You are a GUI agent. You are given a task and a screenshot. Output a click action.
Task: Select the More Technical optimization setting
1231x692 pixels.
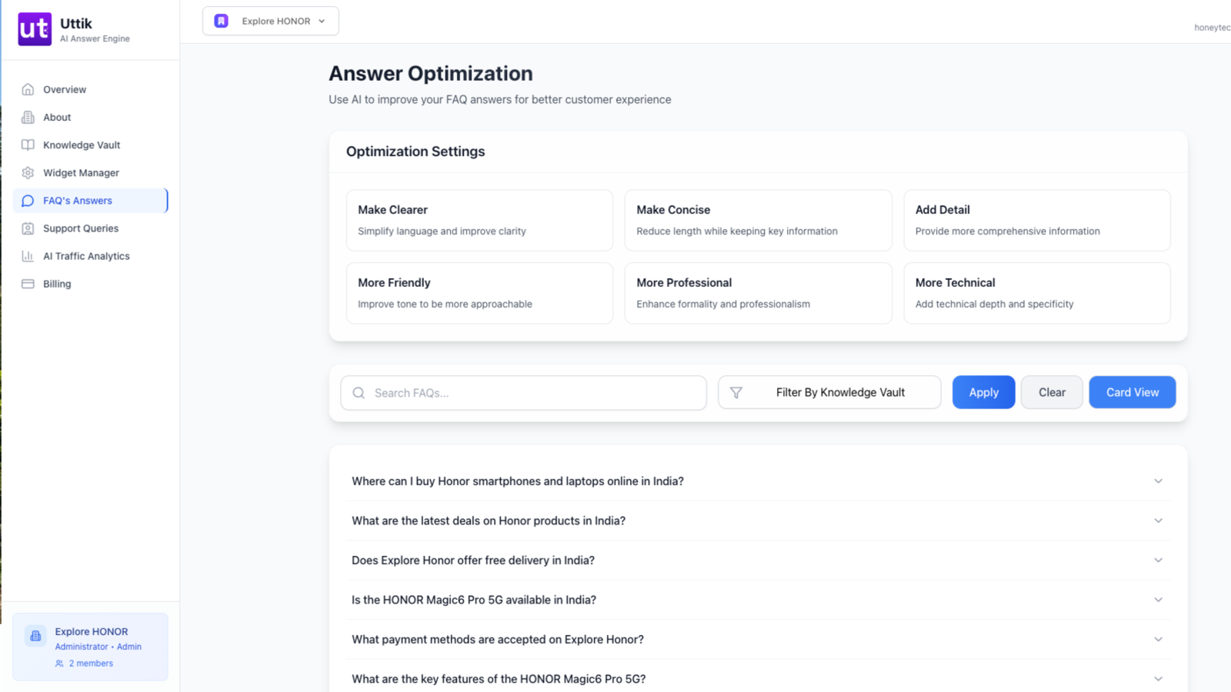point(1036,293)
